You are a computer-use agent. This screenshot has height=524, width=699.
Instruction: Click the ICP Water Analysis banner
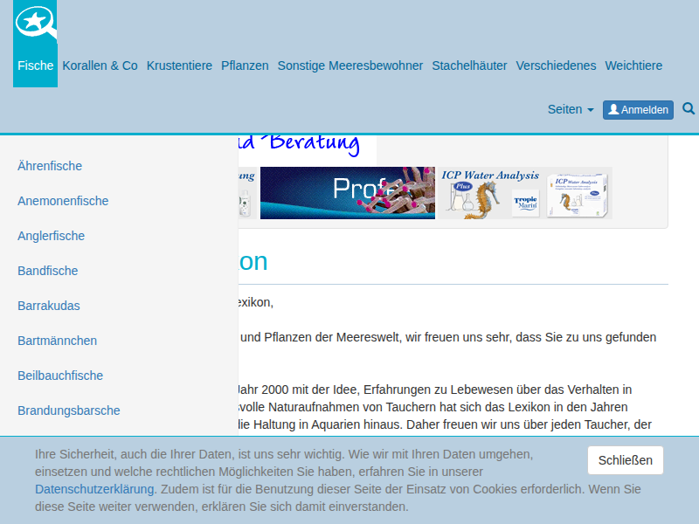(525, 193)
